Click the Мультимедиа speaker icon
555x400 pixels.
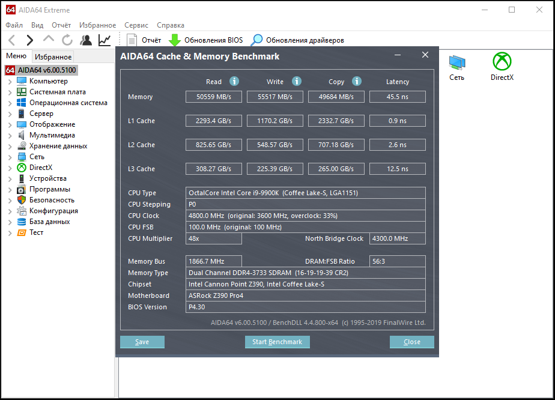tap(22, 135)
